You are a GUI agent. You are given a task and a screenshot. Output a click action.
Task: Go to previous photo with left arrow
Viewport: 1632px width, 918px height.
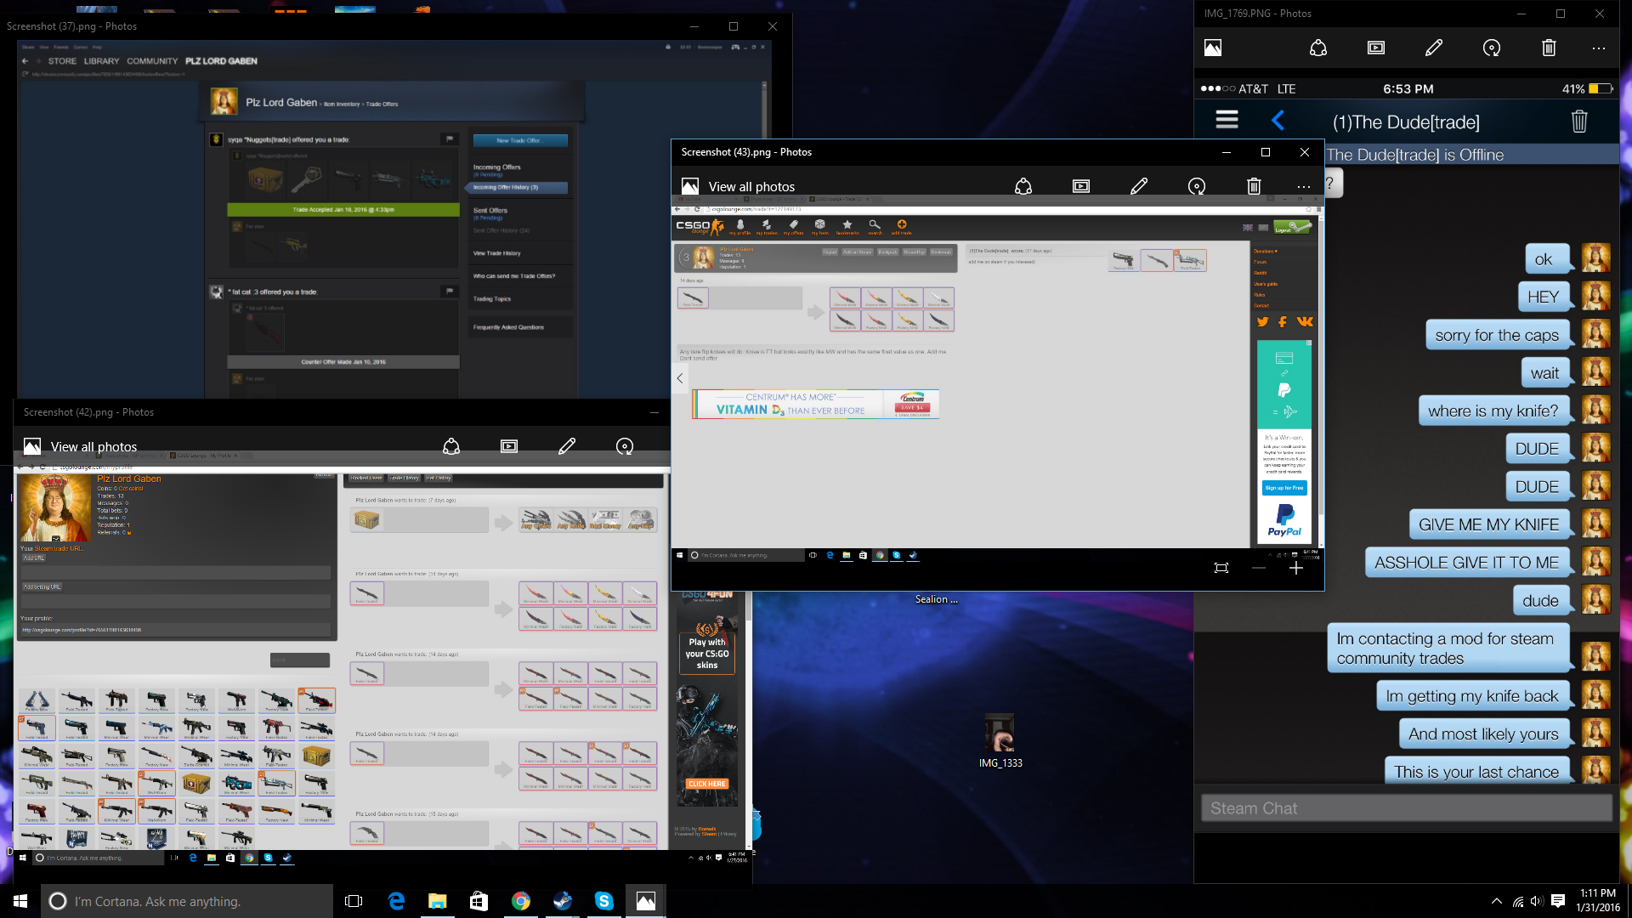click(x=680, y=378)
